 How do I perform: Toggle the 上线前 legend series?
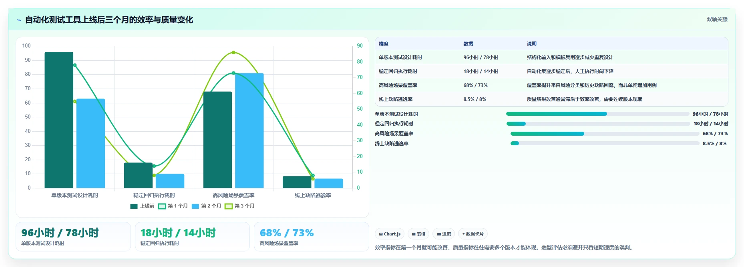142,206
